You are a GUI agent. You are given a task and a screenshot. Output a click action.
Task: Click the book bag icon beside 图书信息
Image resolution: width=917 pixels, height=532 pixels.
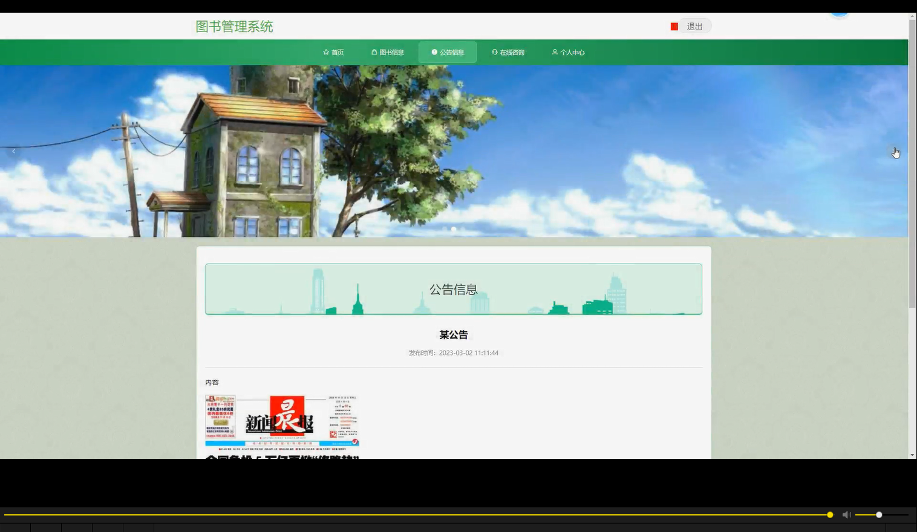coord(373,52)
